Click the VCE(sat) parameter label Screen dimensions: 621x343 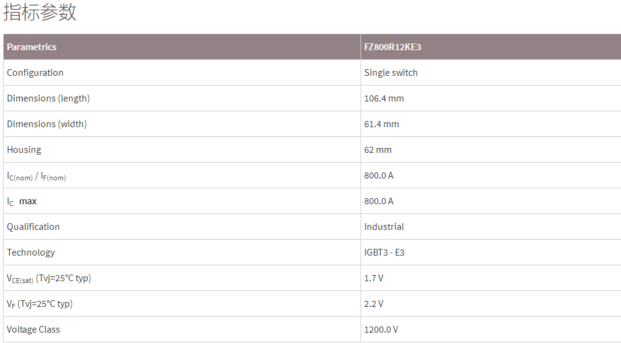[48, 279]
